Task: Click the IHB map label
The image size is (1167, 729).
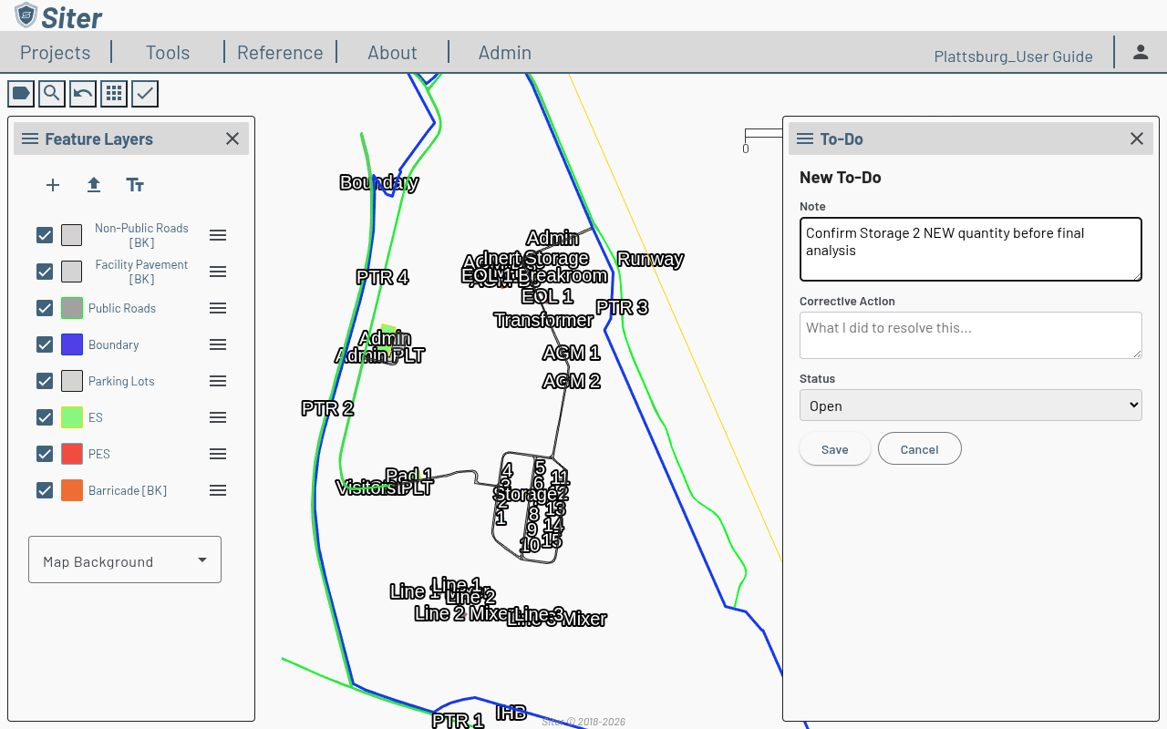Action: pyautogui.click(x=511, y=713)
